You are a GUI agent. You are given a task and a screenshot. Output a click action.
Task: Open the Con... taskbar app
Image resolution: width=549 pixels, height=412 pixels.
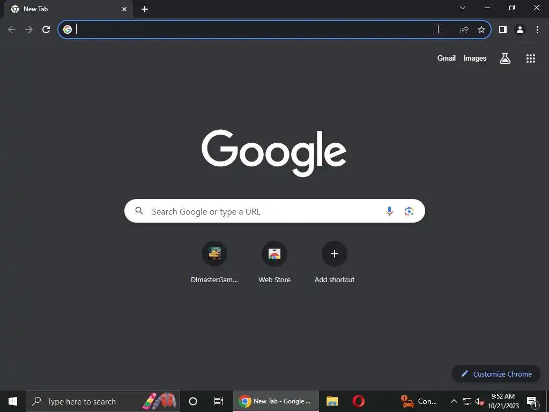point(419,401)
